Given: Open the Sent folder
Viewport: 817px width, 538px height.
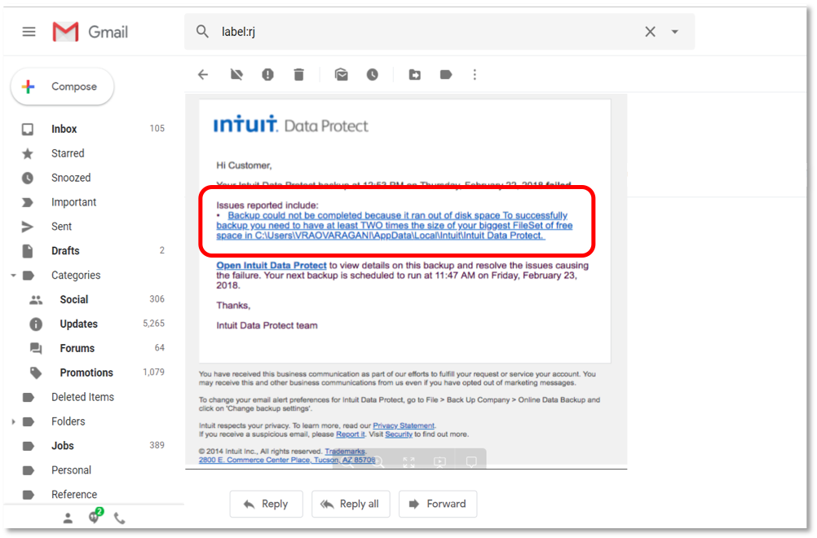Looking at the screenshot, I should tap(61, 227).
